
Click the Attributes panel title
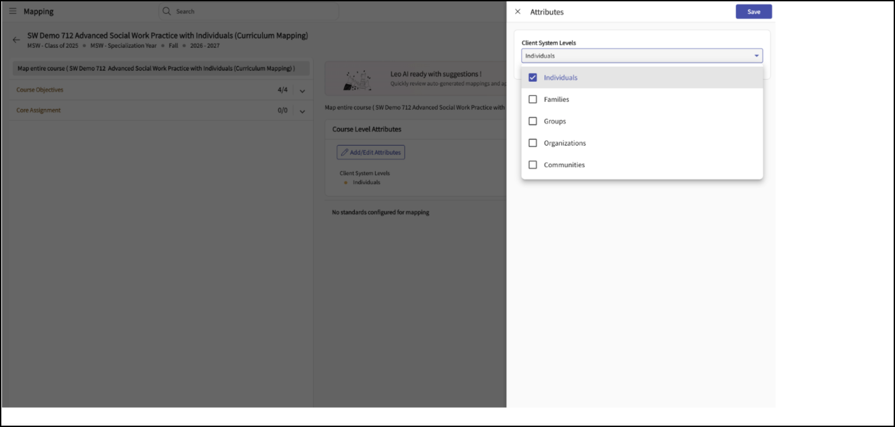pyautogui.click(x=547, y=12)
